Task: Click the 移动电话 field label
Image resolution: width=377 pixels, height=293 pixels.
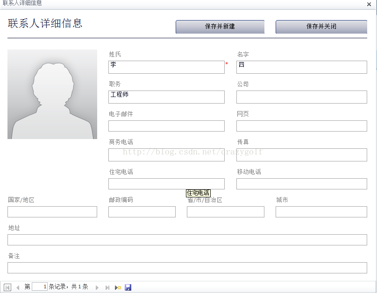Action: point(249,172)
